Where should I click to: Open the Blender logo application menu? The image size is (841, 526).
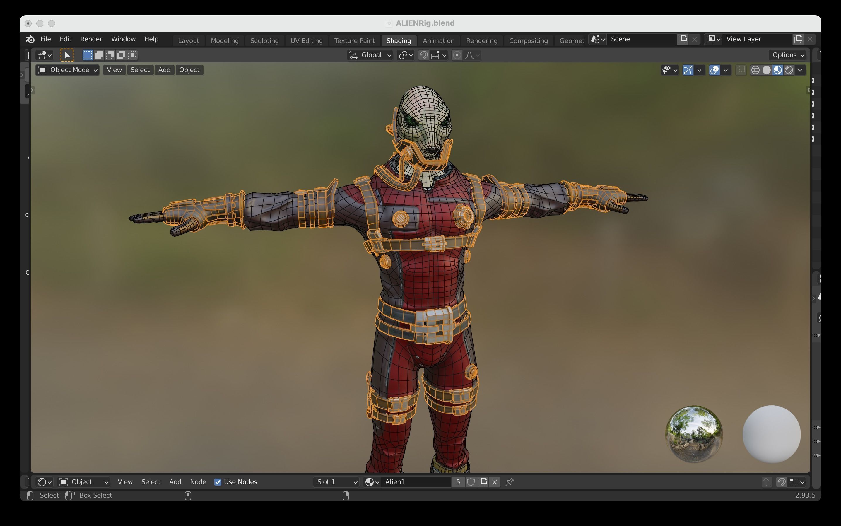(30, 39)
